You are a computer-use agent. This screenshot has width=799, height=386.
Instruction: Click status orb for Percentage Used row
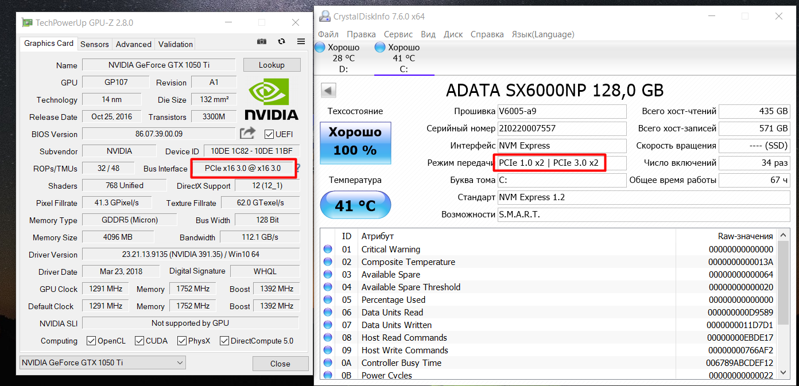[x=328, y=300]
